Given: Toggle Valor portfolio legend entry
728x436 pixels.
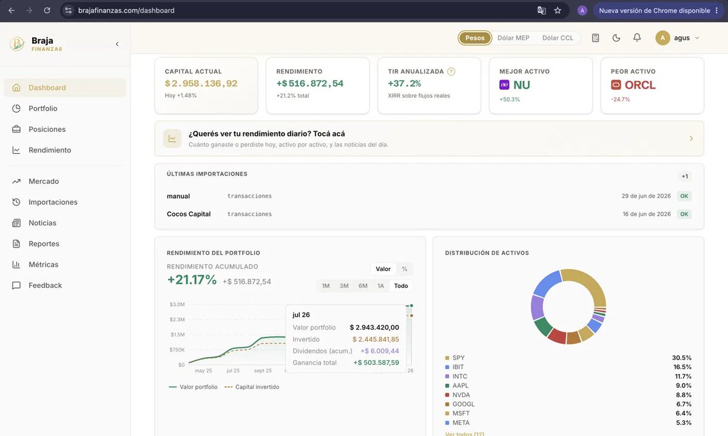Looking at the screenshot, I should [193, 387].
